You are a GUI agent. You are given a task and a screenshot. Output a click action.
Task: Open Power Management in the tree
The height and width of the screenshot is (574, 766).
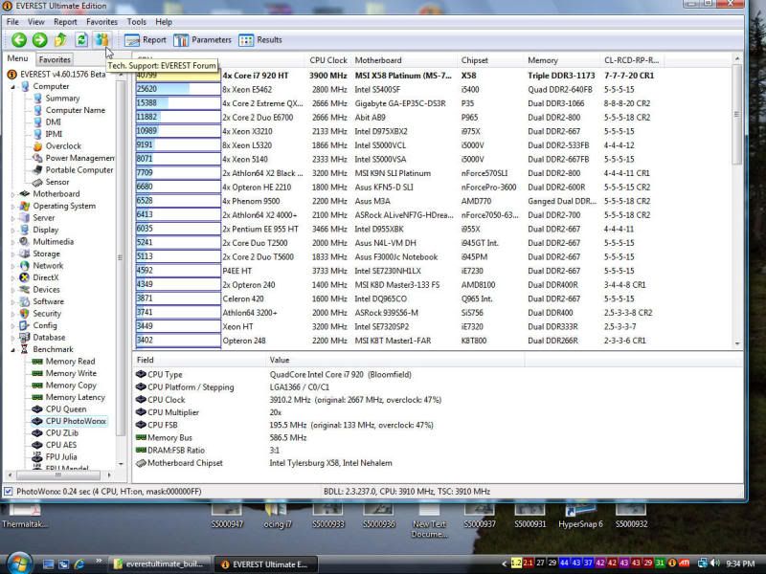click(79, 158)
